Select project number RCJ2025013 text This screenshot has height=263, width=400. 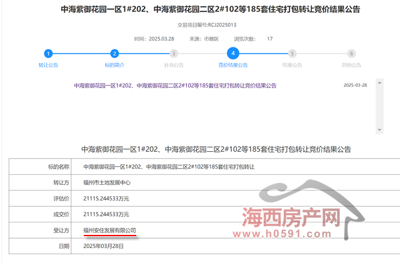pos(222,25)
